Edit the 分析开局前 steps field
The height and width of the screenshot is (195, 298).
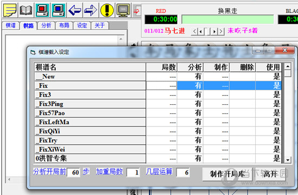pyautogui.click(x=74, y=172)
